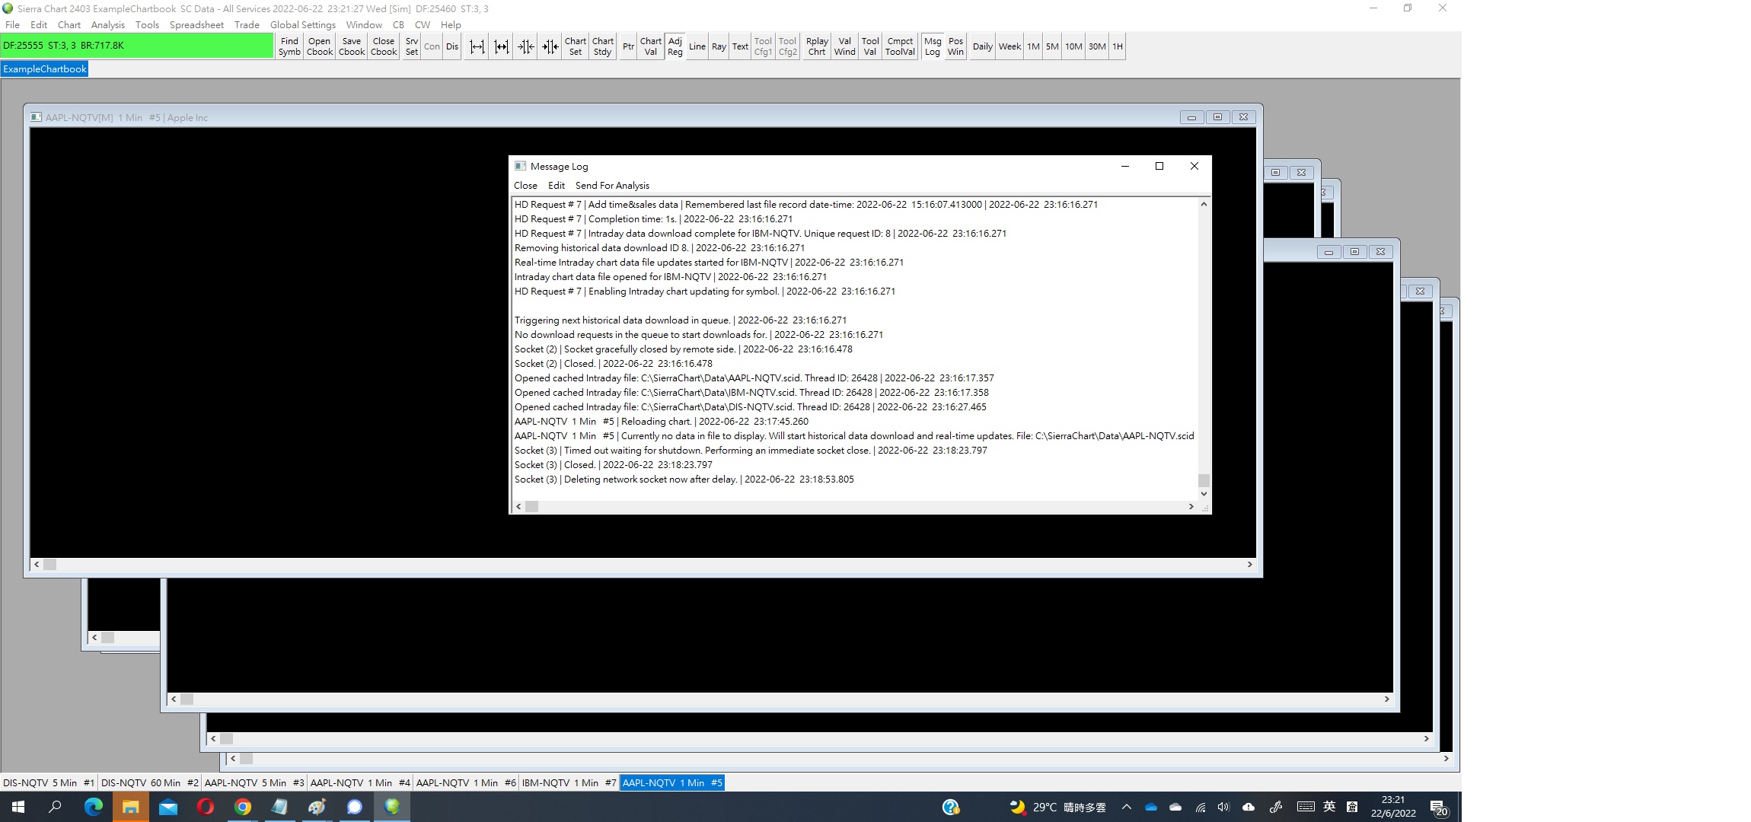
Task: Toggle the Adj Reg toolbar button
Action: [675, 46]
